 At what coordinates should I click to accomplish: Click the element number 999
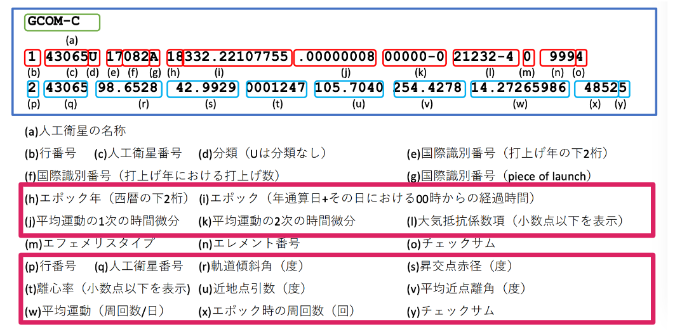pyautogui.click(x=558, y=58)
